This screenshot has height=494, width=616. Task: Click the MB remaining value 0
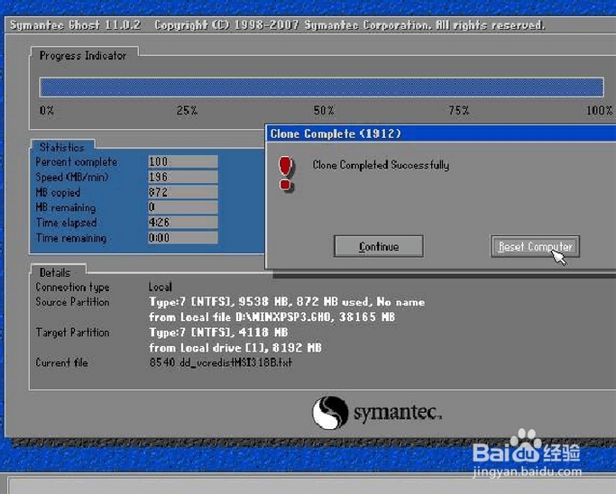click(x=183, y=207)
